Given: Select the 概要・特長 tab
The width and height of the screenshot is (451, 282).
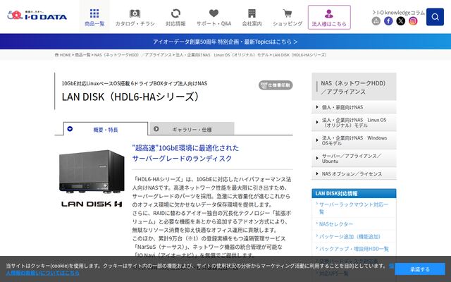Looking at the screenshot, I should coord(106,129).
